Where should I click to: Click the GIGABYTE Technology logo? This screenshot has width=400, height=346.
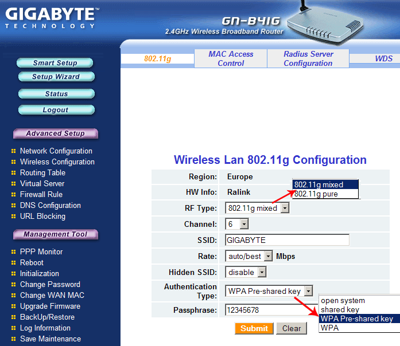[x=52, y=18]
